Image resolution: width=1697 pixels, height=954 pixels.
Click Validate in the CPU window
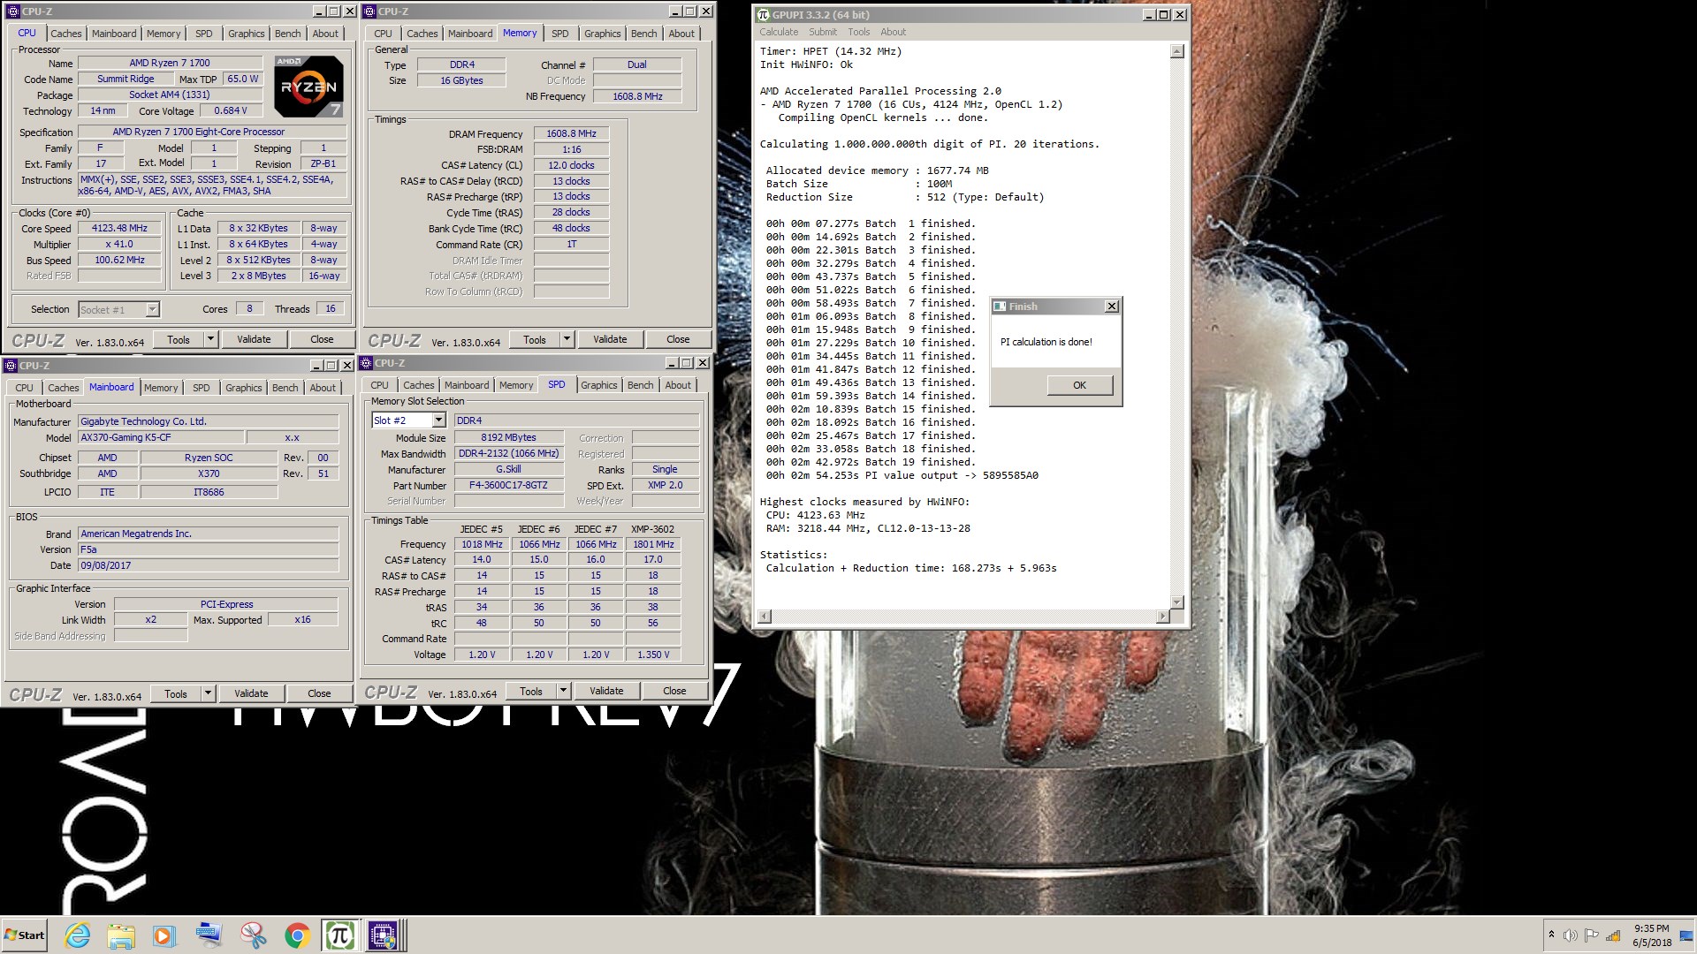point(254,339)
